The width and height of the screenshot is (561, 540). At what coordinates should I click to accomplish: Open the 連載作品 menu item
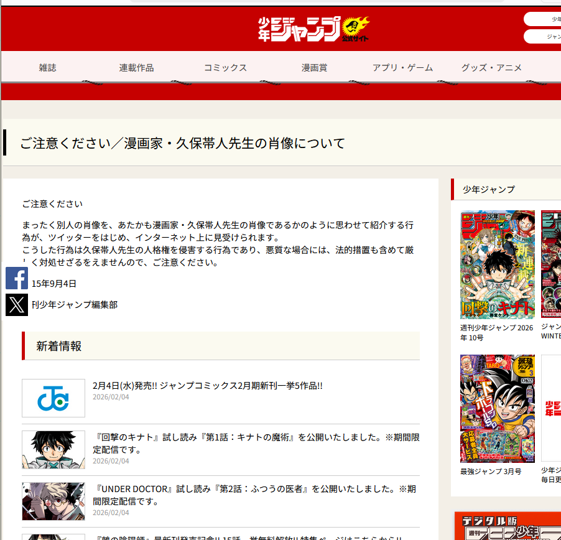point(136,68)
